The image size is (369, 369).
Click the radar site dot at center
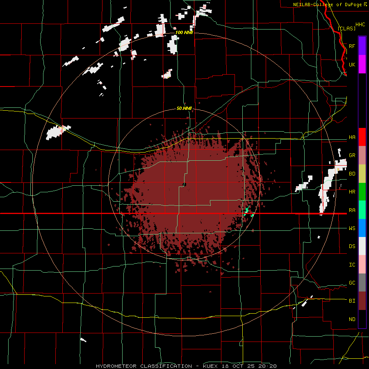pyautogui.click(x=184, y=184)
